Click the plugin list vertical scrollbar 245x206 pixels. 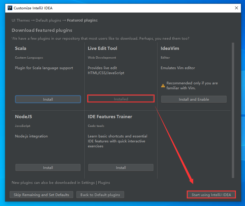pos(233,110)
